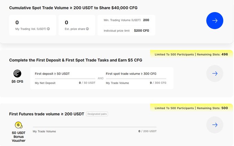Screen dimensions: 234x146
Task: Click the arrow button for First Futures trade
Action: pos(215,125)
